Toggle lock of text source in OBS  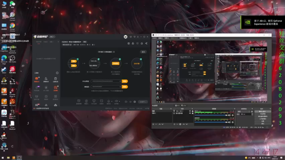[x=192, y=111]
